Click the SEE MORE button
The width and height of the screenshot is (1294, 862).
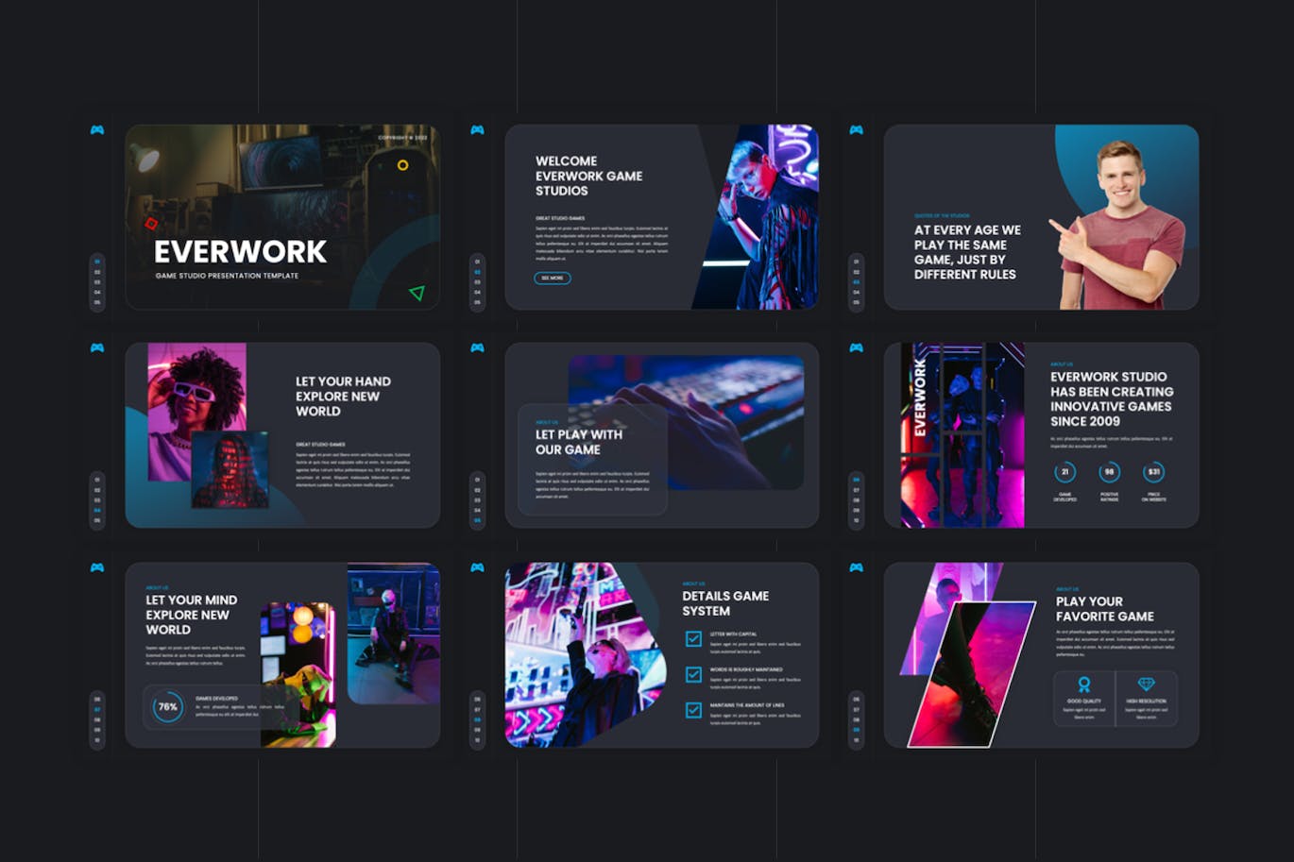(x=551, y=278)
